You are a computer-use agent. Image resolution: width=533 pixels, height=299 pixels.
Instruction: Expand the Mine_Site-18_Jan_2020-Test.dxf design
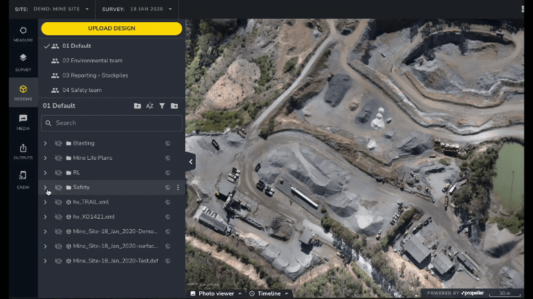(45, 261)
